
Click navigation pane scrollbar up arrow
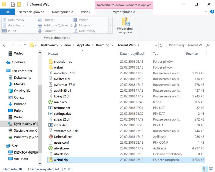[x=40, y=53]
